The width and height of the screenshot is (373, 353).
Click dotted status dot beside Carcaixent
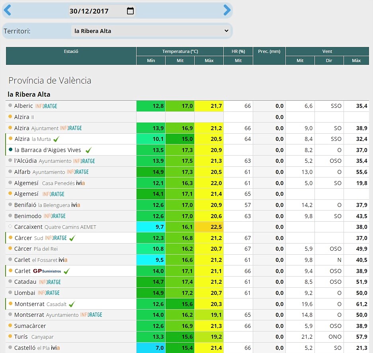point(10,226)
